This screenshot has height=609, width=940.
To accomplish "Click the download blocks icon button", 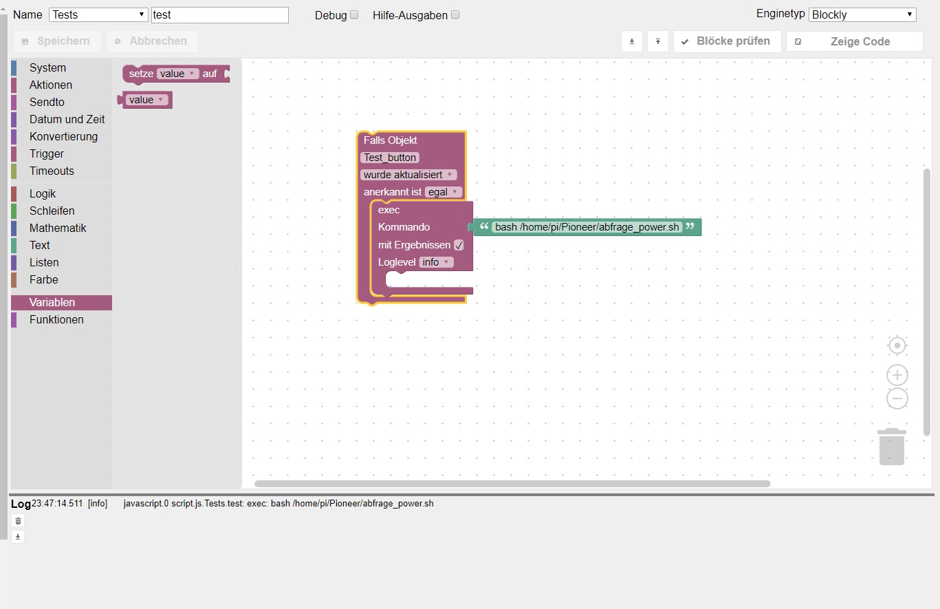I will click(632, 41).
